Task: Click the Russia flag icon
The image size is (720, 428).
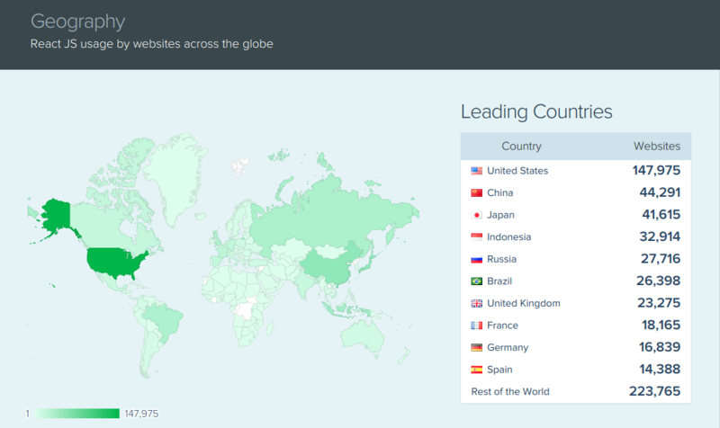Action: click(477, 259)
